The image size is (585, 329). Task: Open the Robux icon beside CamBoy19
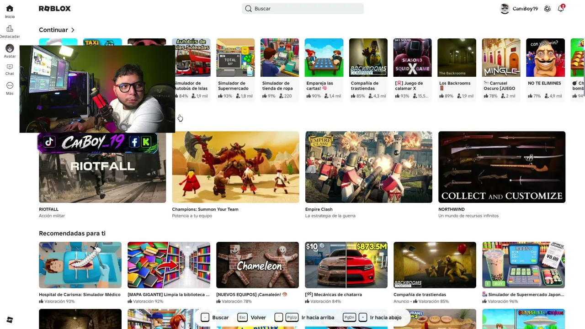point(548,9)
